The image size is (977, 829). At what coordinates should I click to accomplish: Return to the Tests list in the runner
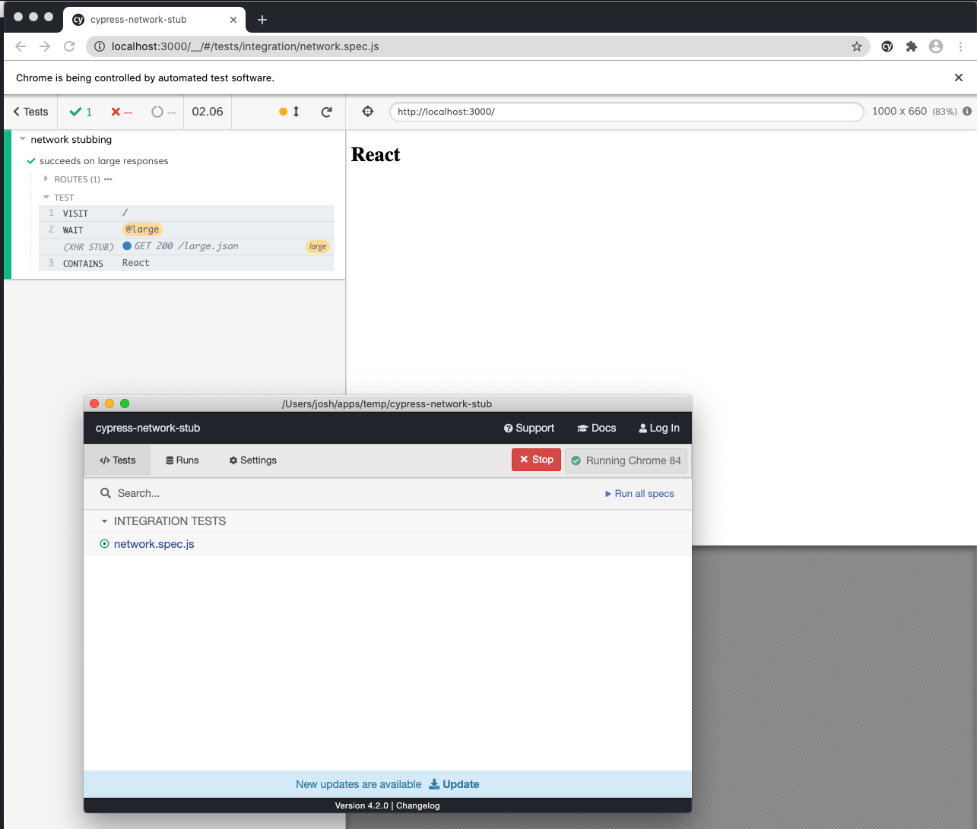(31, 112)
